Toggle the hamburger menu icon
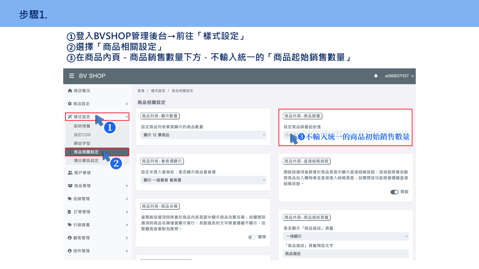 pos(71,76)
